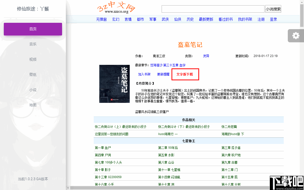304x190 pixels.
Task: Click 文字版下载 link
Action: click(x=185, y=74)
